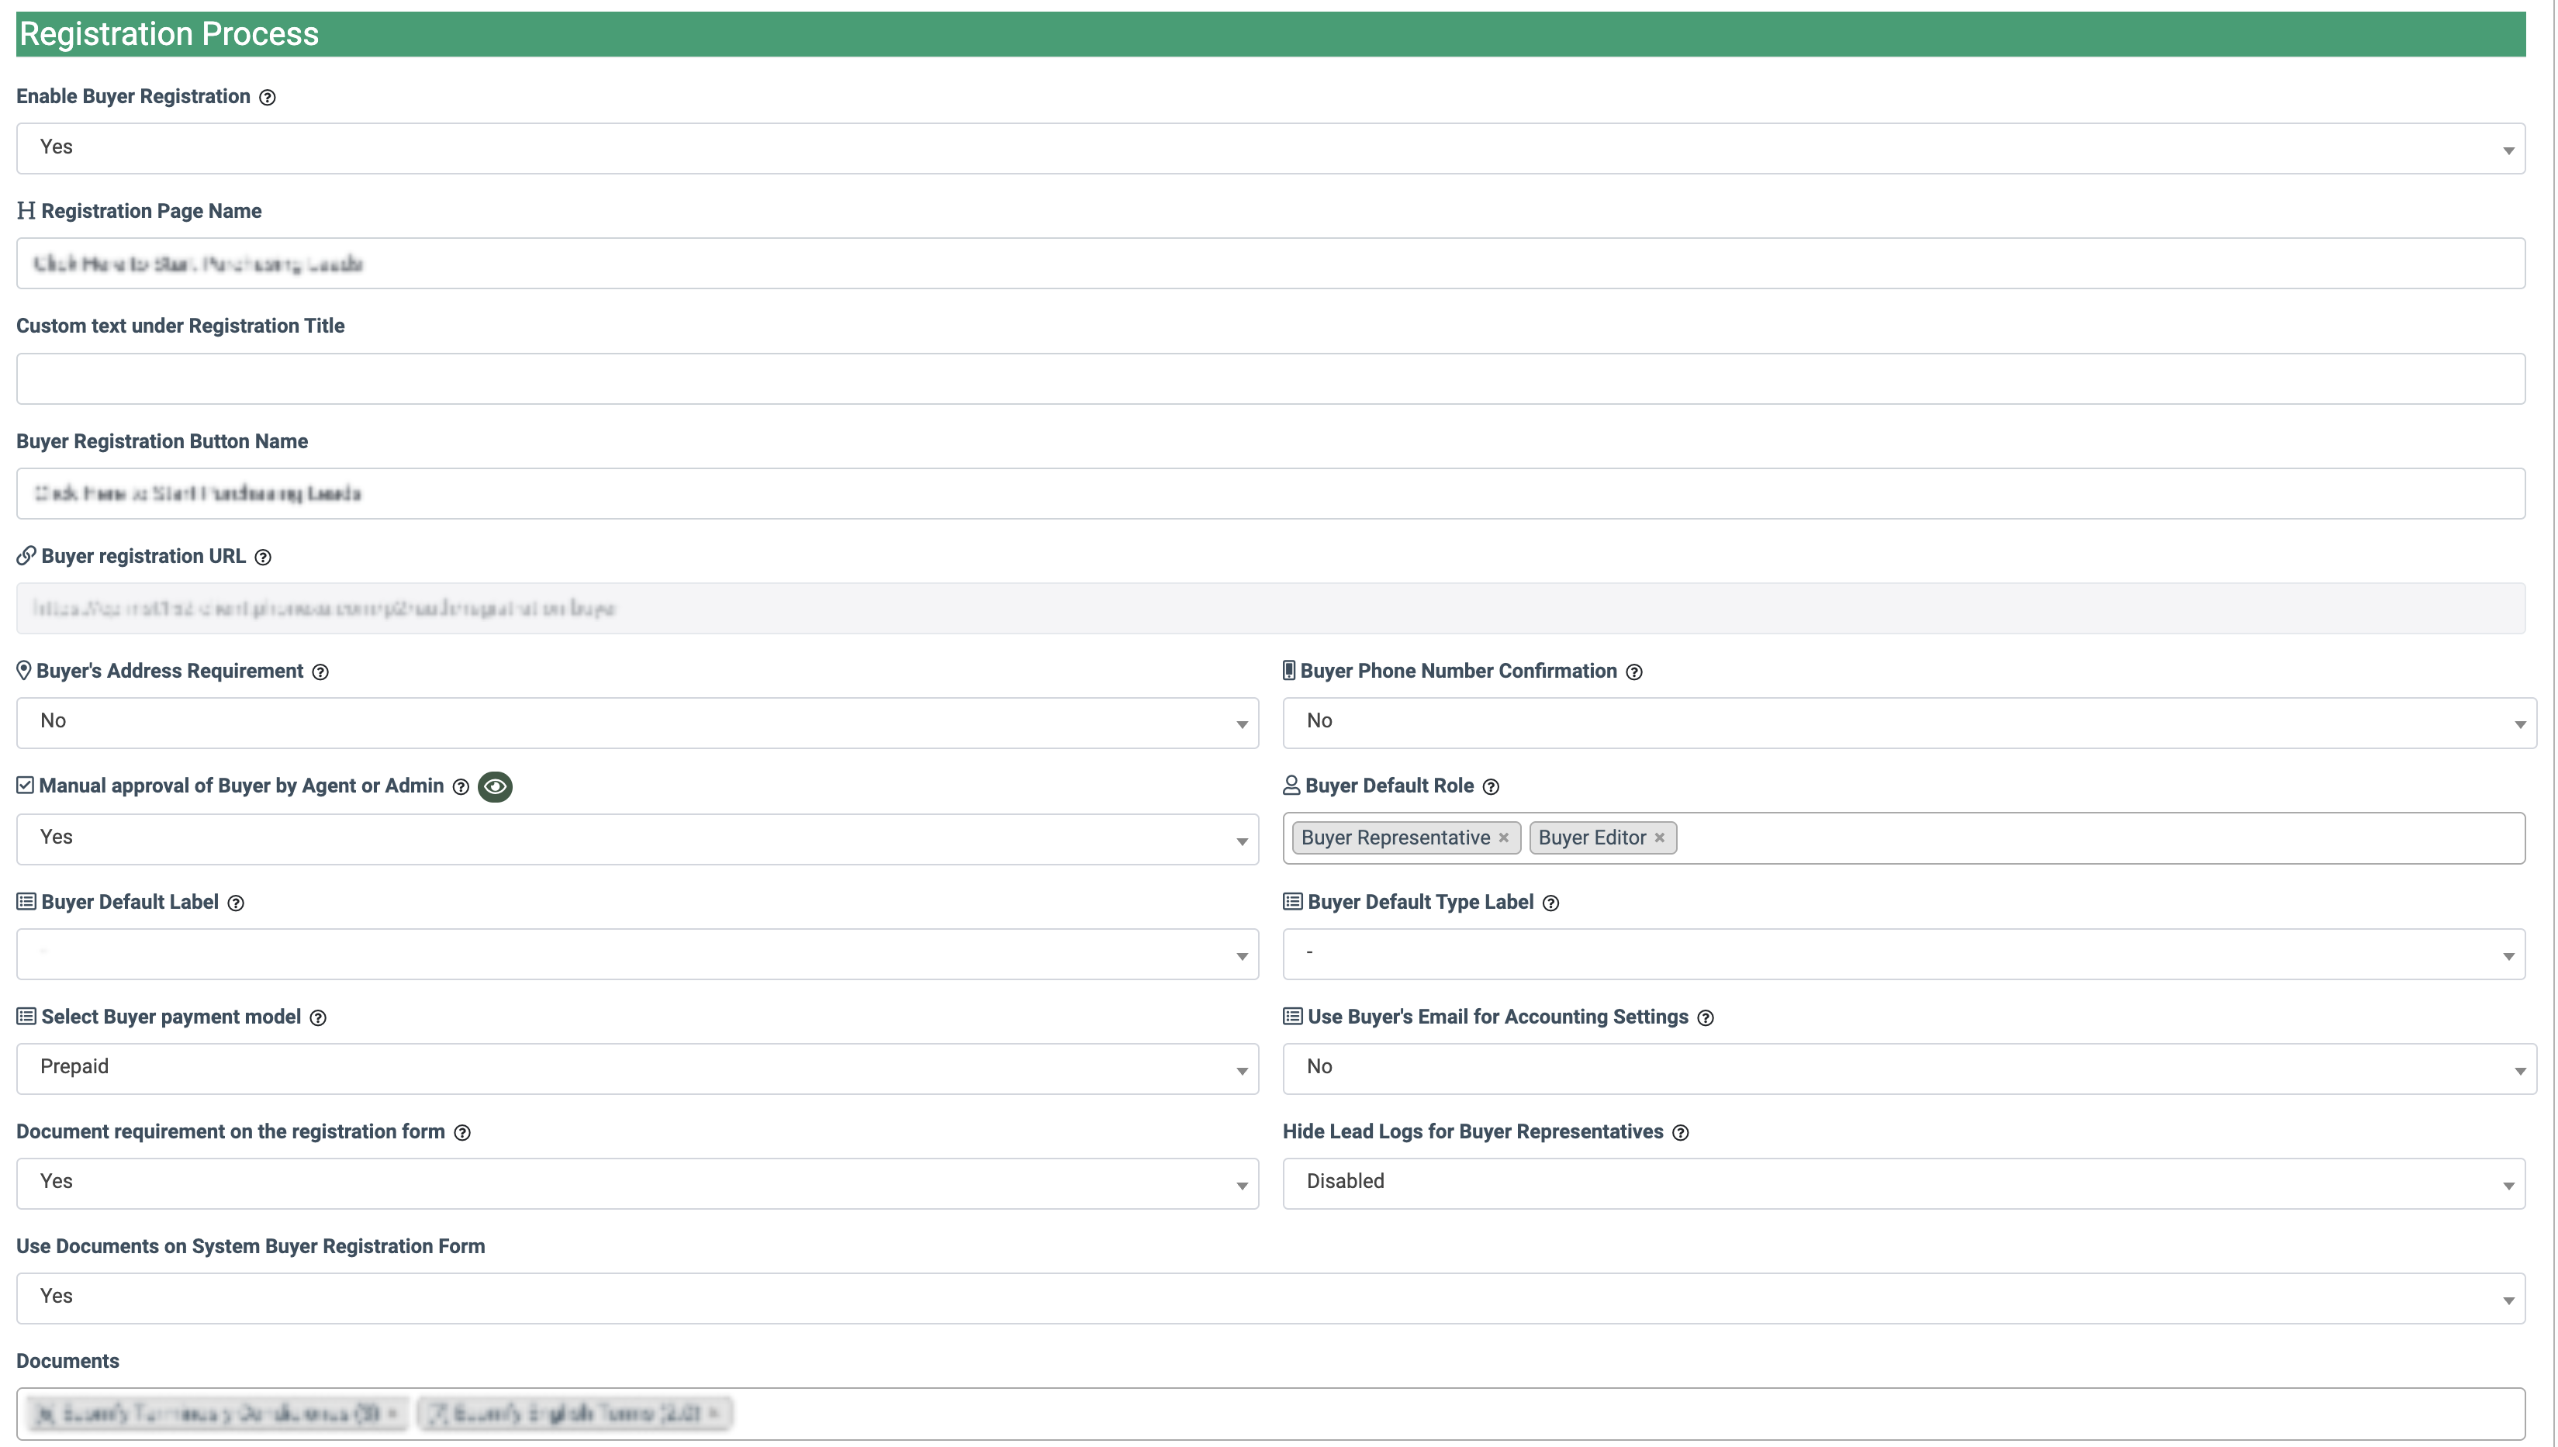Toggle the green eye icon beside Manual approval
This screenshot has height=1447, width=2558.
coord(495,786)
